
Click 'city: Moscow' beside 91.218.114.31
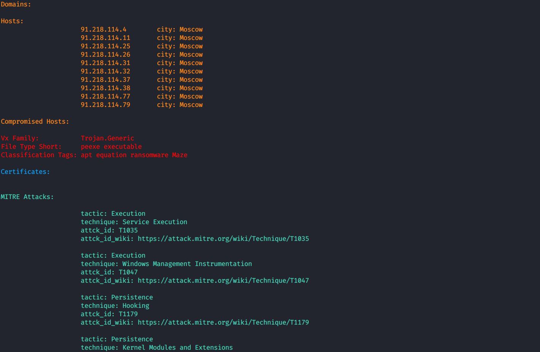coord(180,63)
